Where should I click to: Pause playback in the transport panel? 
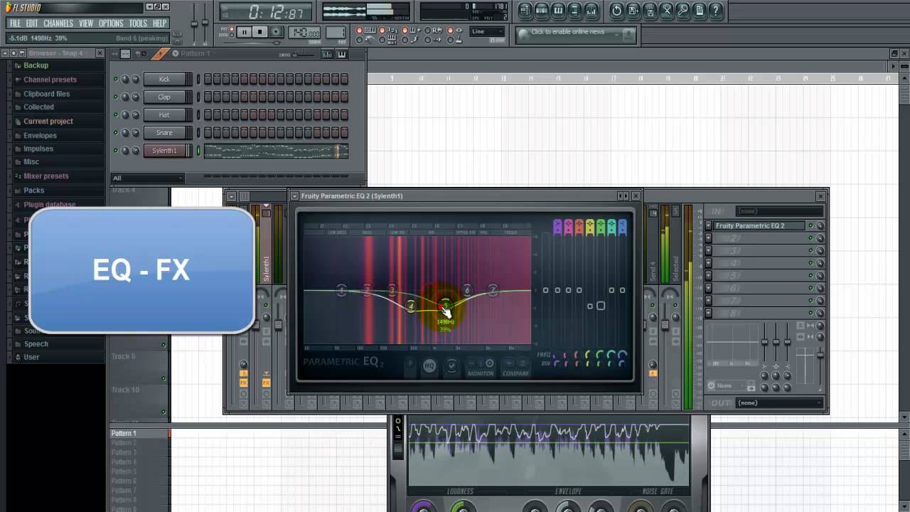tap(244, 32)
